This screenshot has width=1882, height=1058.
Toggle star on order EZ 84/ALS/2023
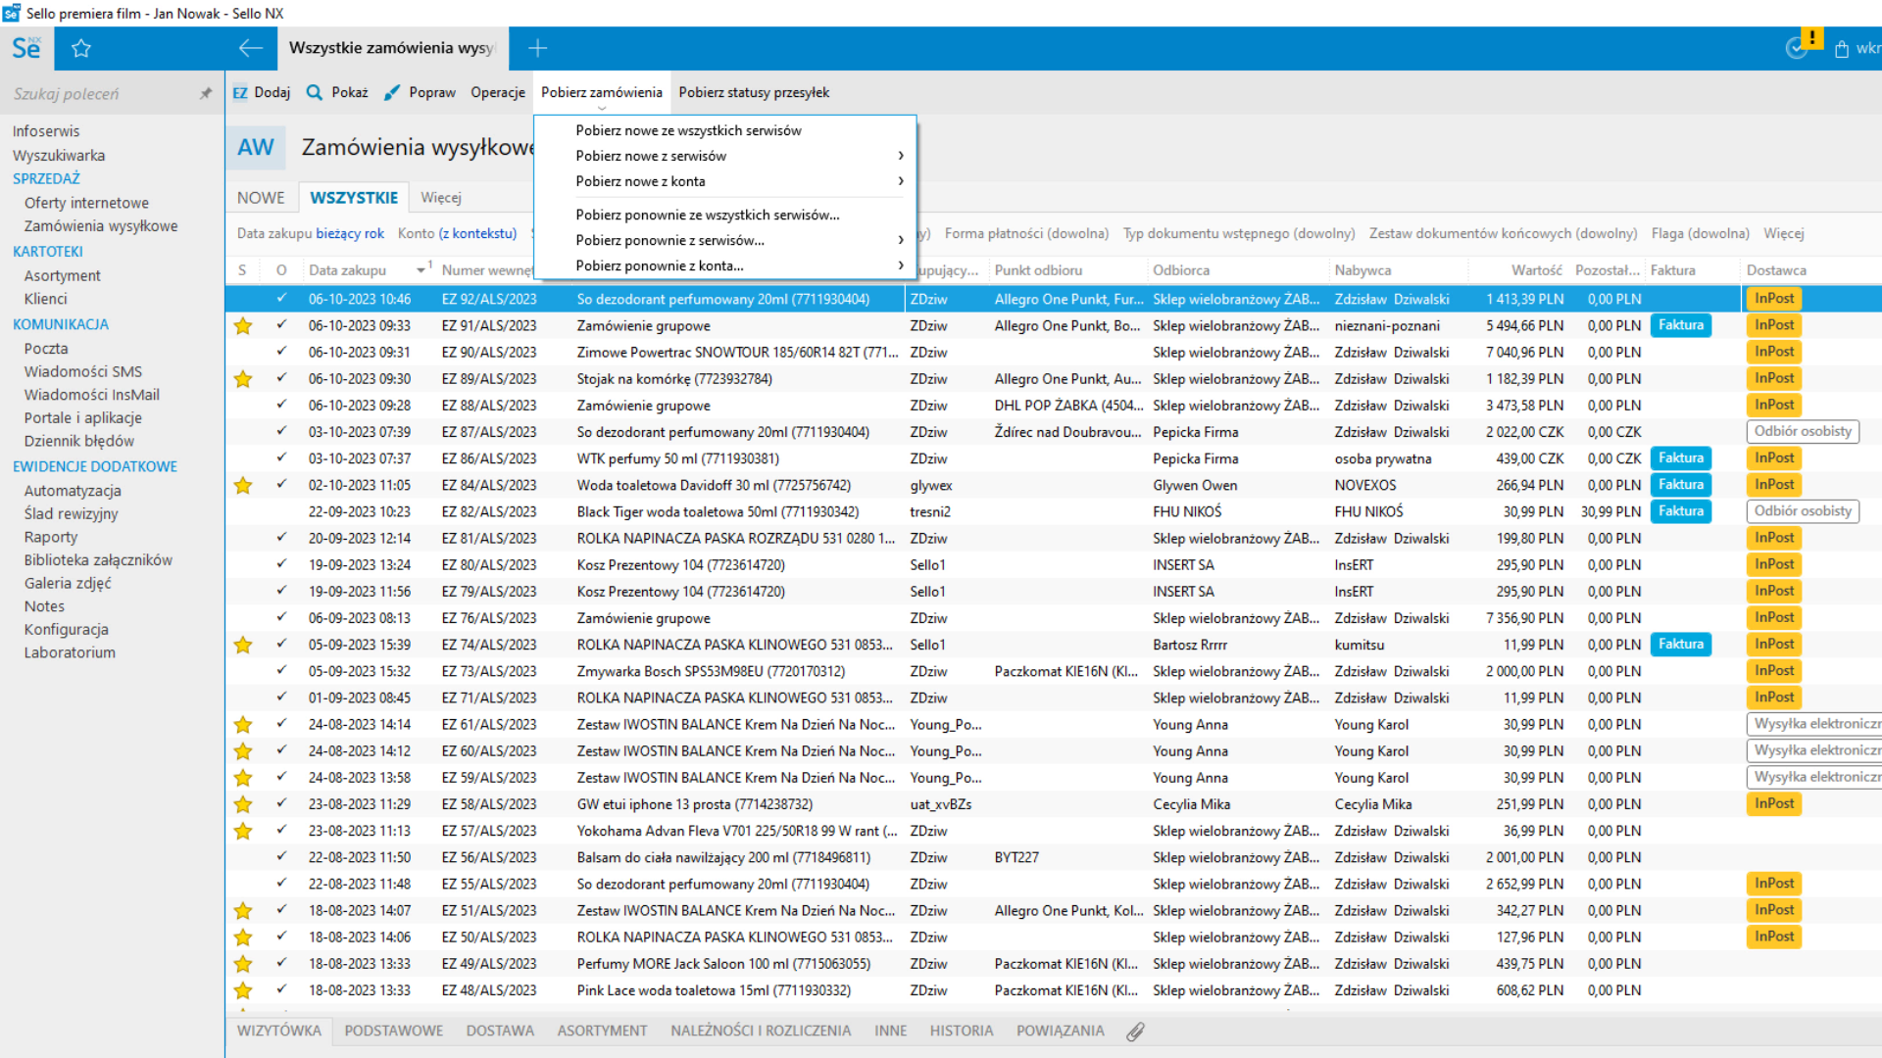coord(243,486)
